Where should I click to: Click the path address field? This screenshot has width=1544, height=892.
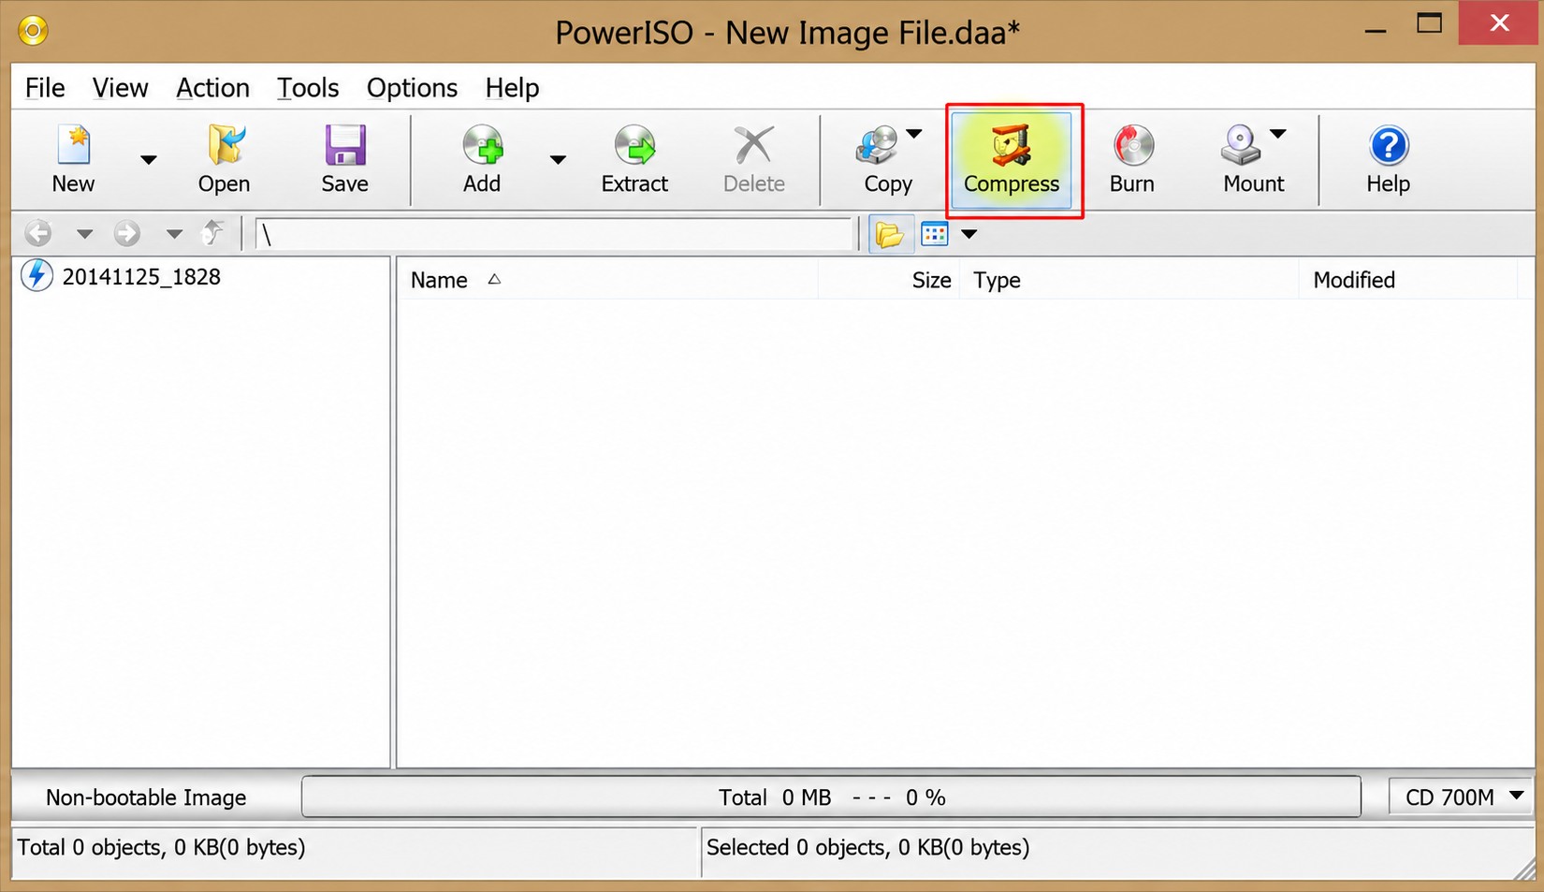pos(554,234)
